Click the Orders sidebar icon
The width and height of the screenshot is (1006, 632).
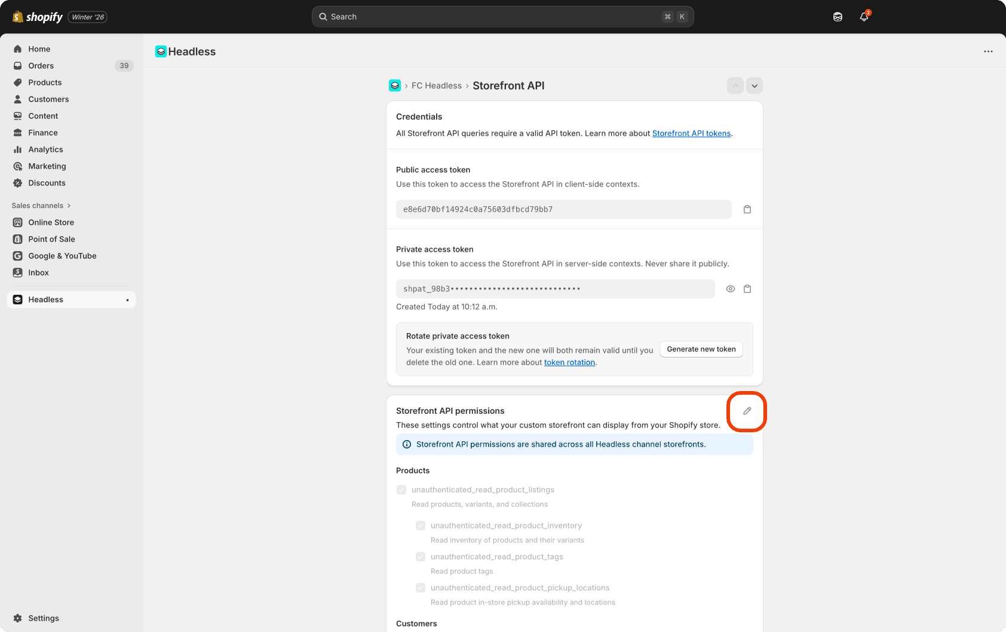(x=18, y=66)
